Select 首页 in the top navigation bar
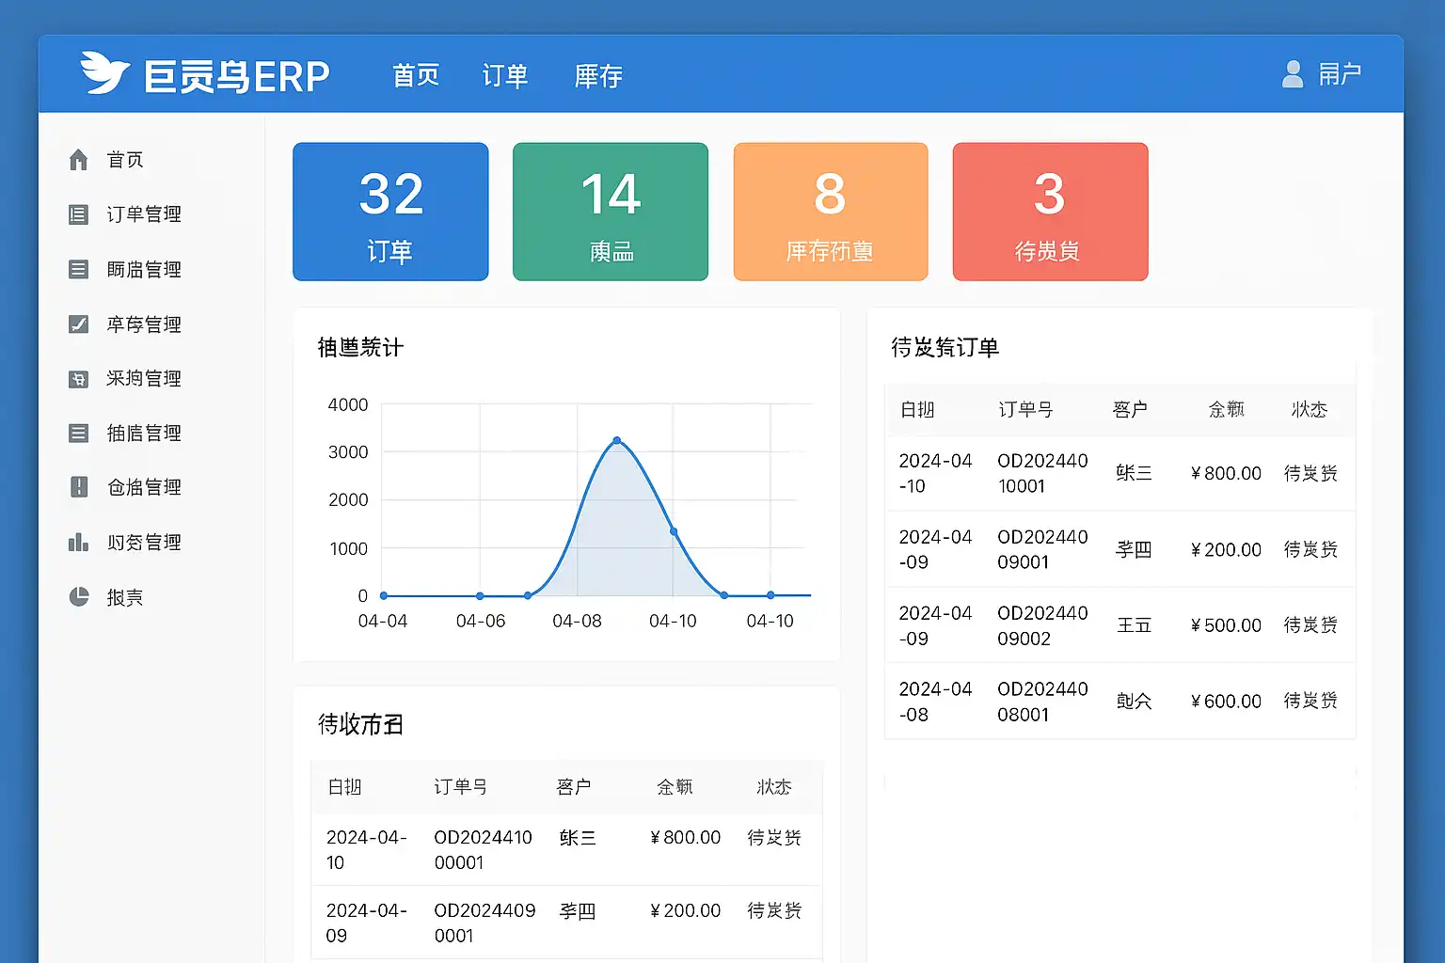 (x=416, y=76)
